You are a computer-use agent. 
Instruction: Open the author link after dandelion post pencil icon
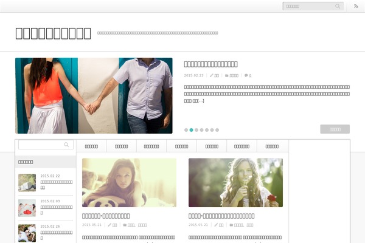tap(221, 225)
